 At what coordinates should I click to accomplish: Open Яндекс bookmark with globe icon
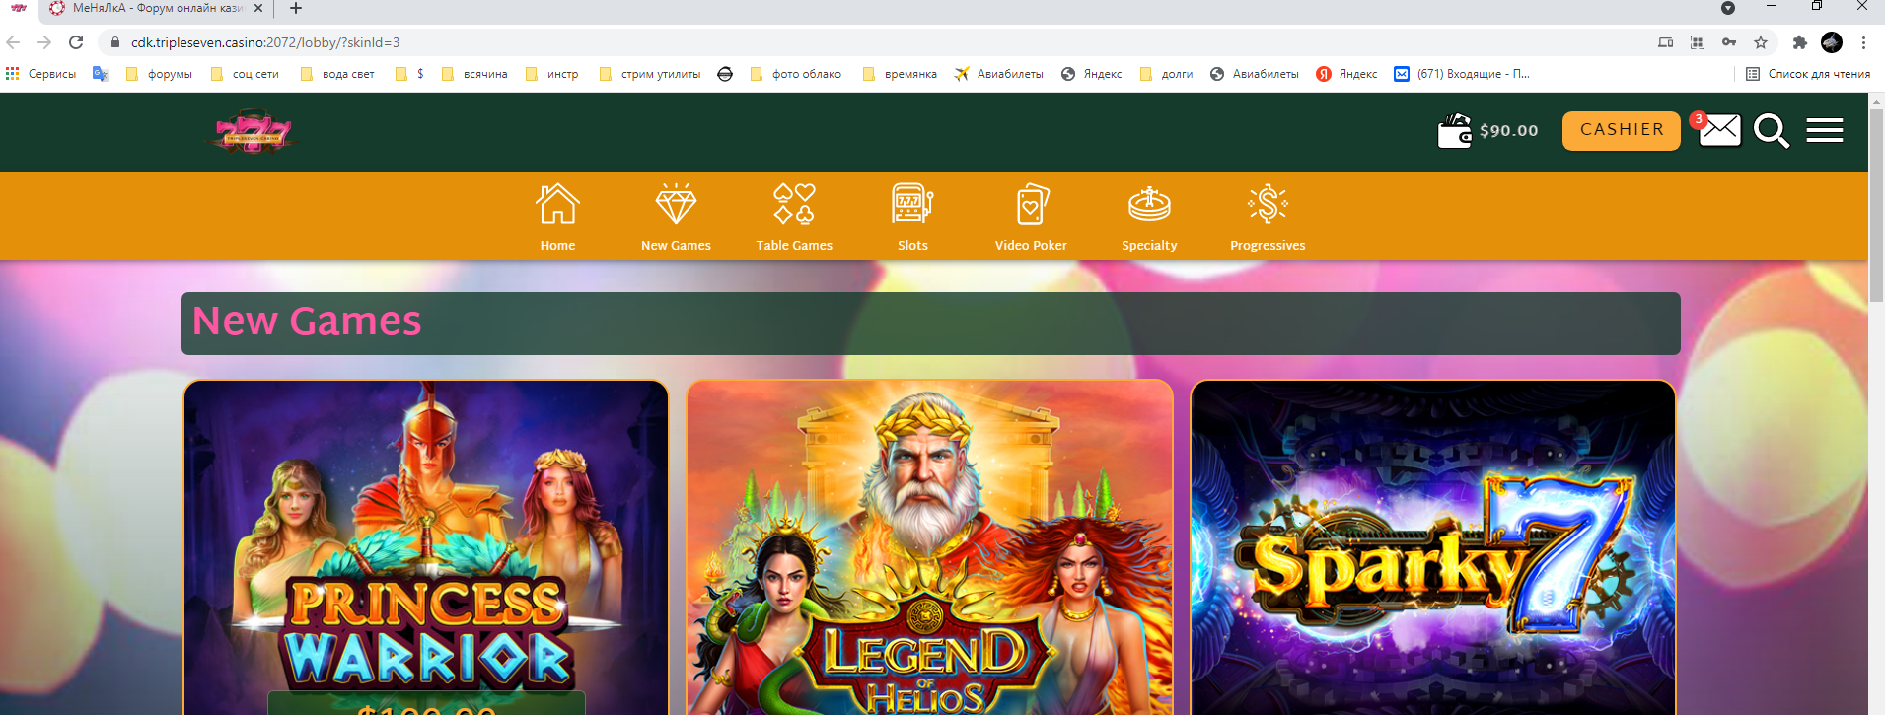(1091, 74)
